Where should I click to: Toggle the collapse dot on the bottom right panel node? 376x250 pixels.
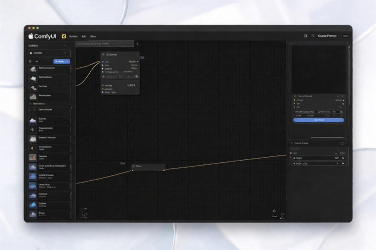(x=292, y=143)
